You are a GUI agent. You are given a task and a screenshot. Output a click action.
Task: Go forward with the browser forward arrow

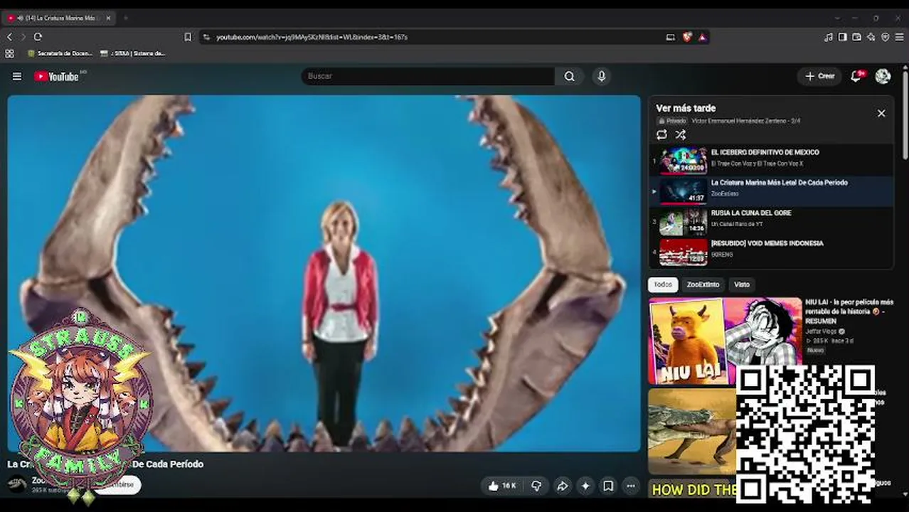pyautogui.click(x=23, y=37)
